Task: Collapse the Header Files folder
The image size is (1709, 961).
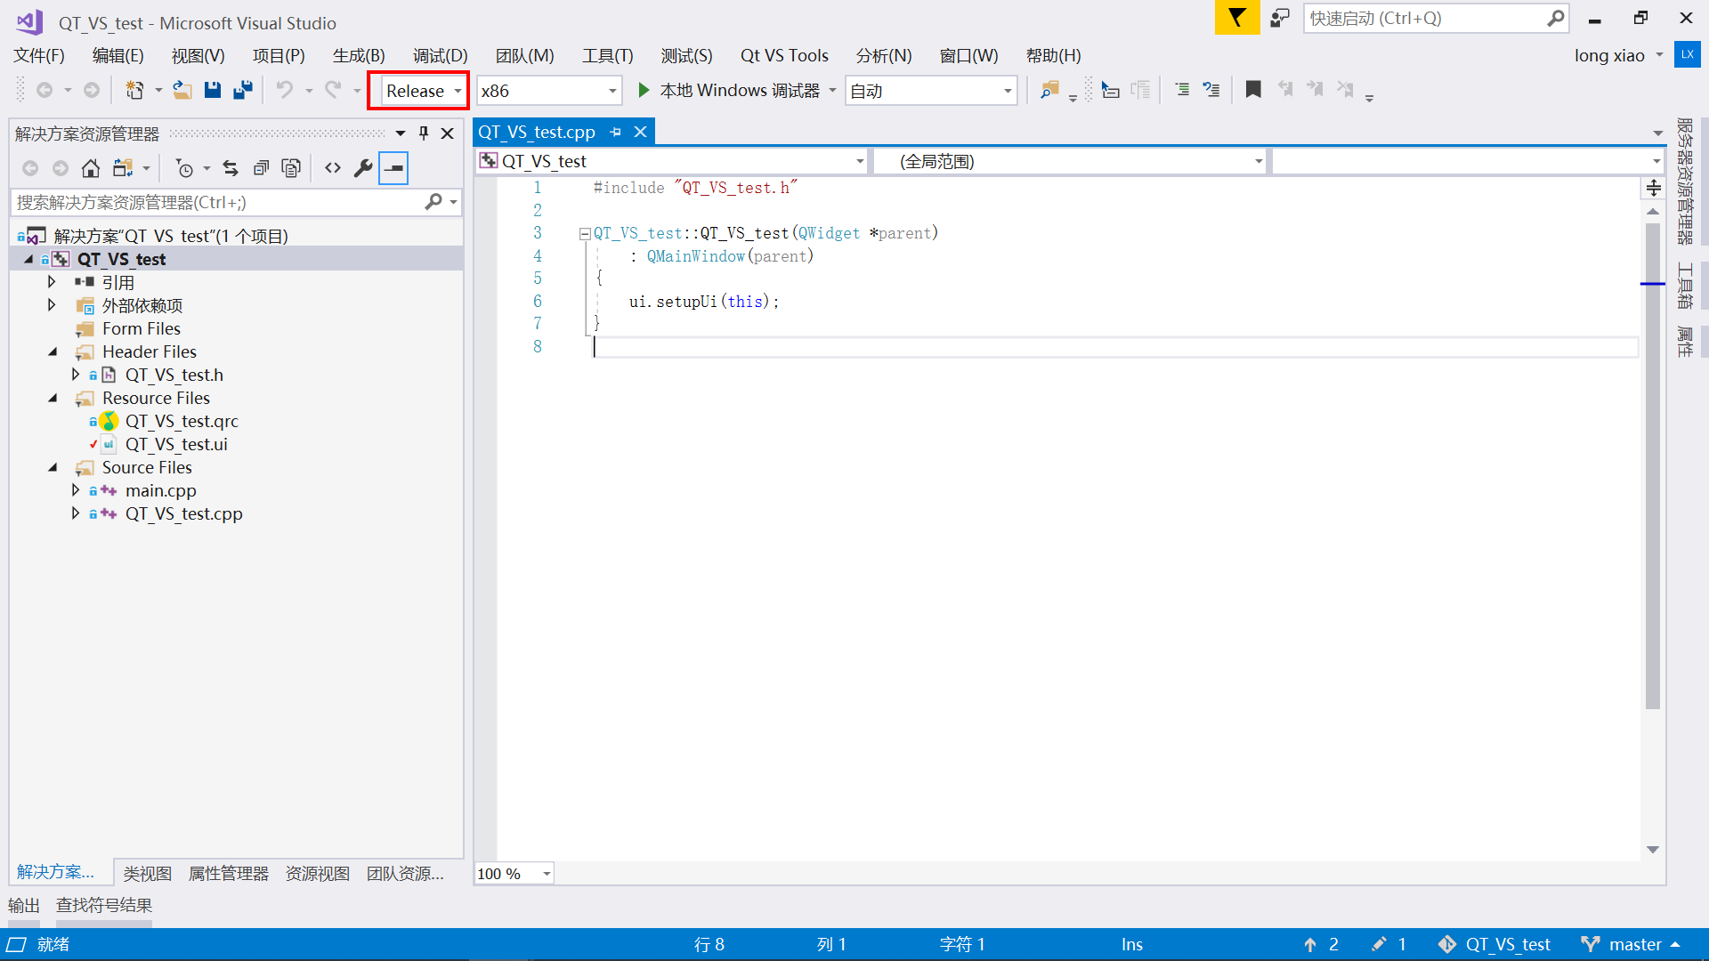Action: [x=53, y=351]
